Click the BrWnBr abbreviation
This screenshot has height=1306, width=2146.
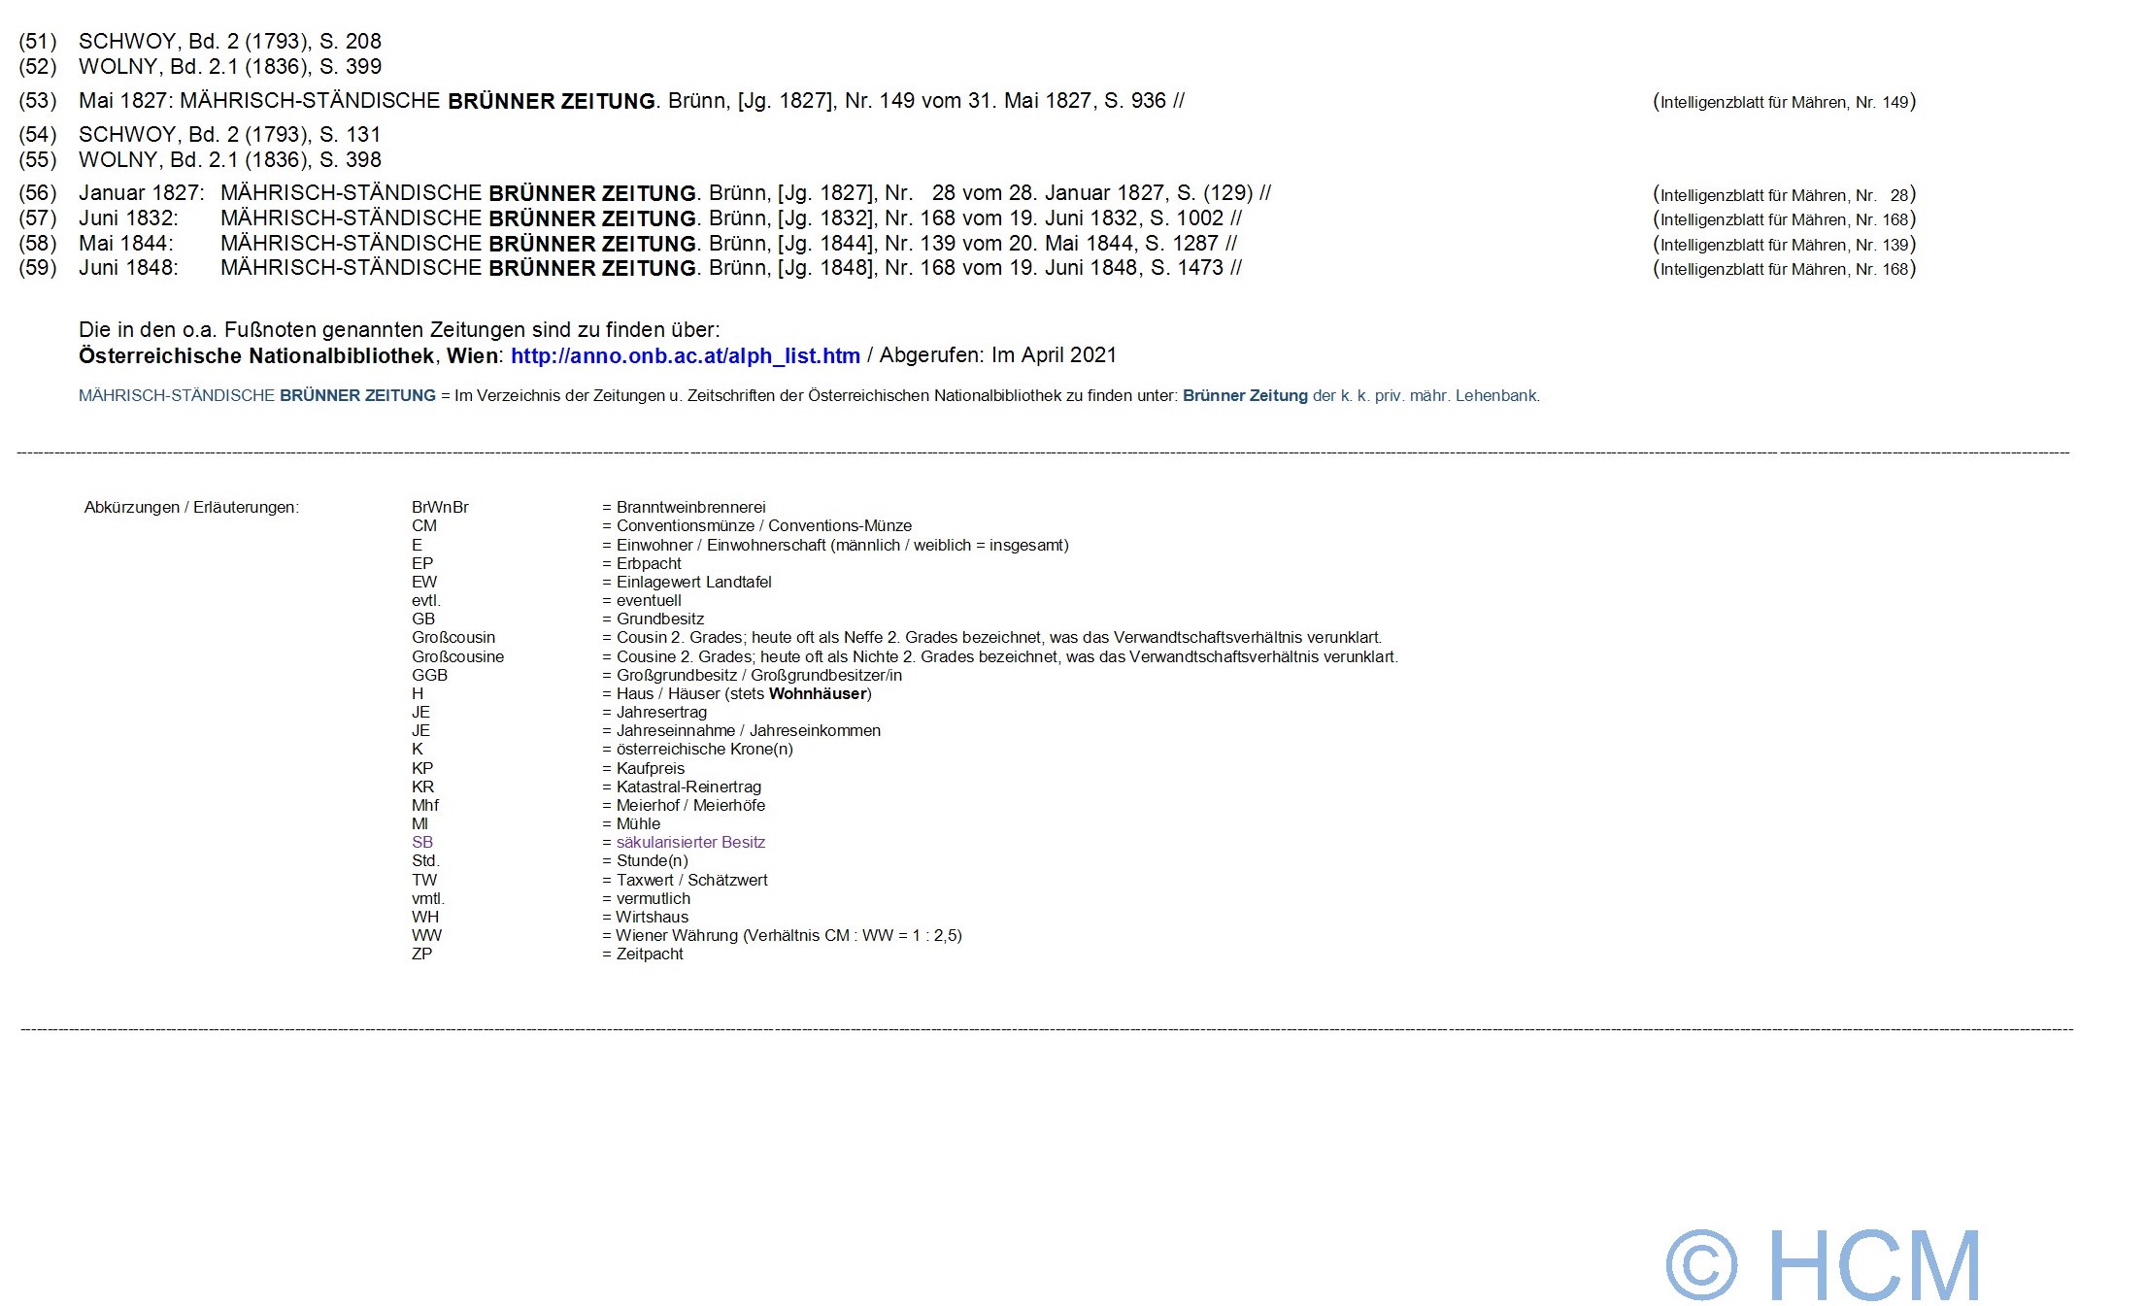click(440, 508)
